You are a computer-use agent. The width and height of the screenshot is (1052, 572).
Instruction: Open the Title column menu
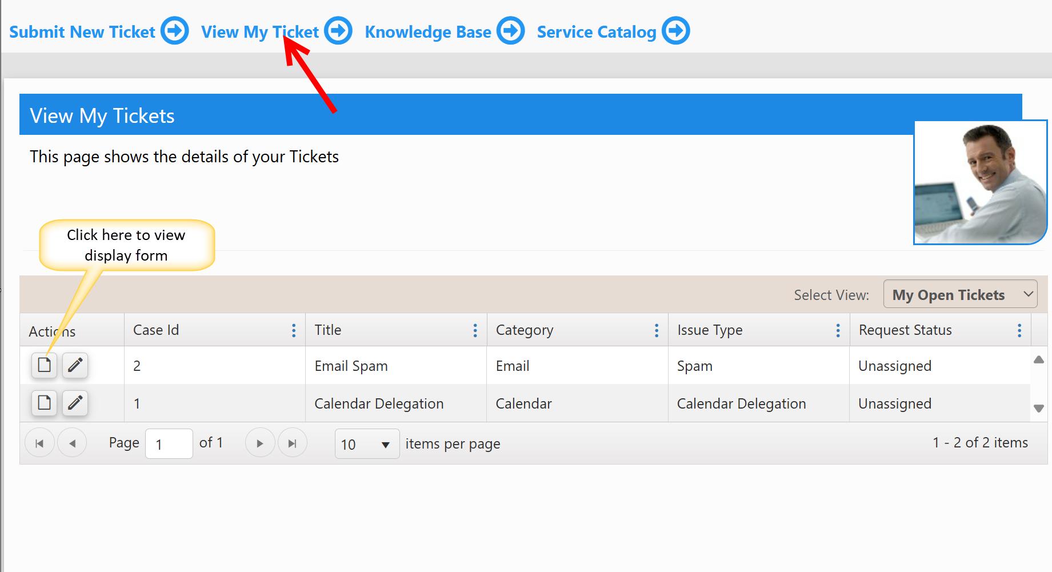pyautogui.click(x=475, y=330)
